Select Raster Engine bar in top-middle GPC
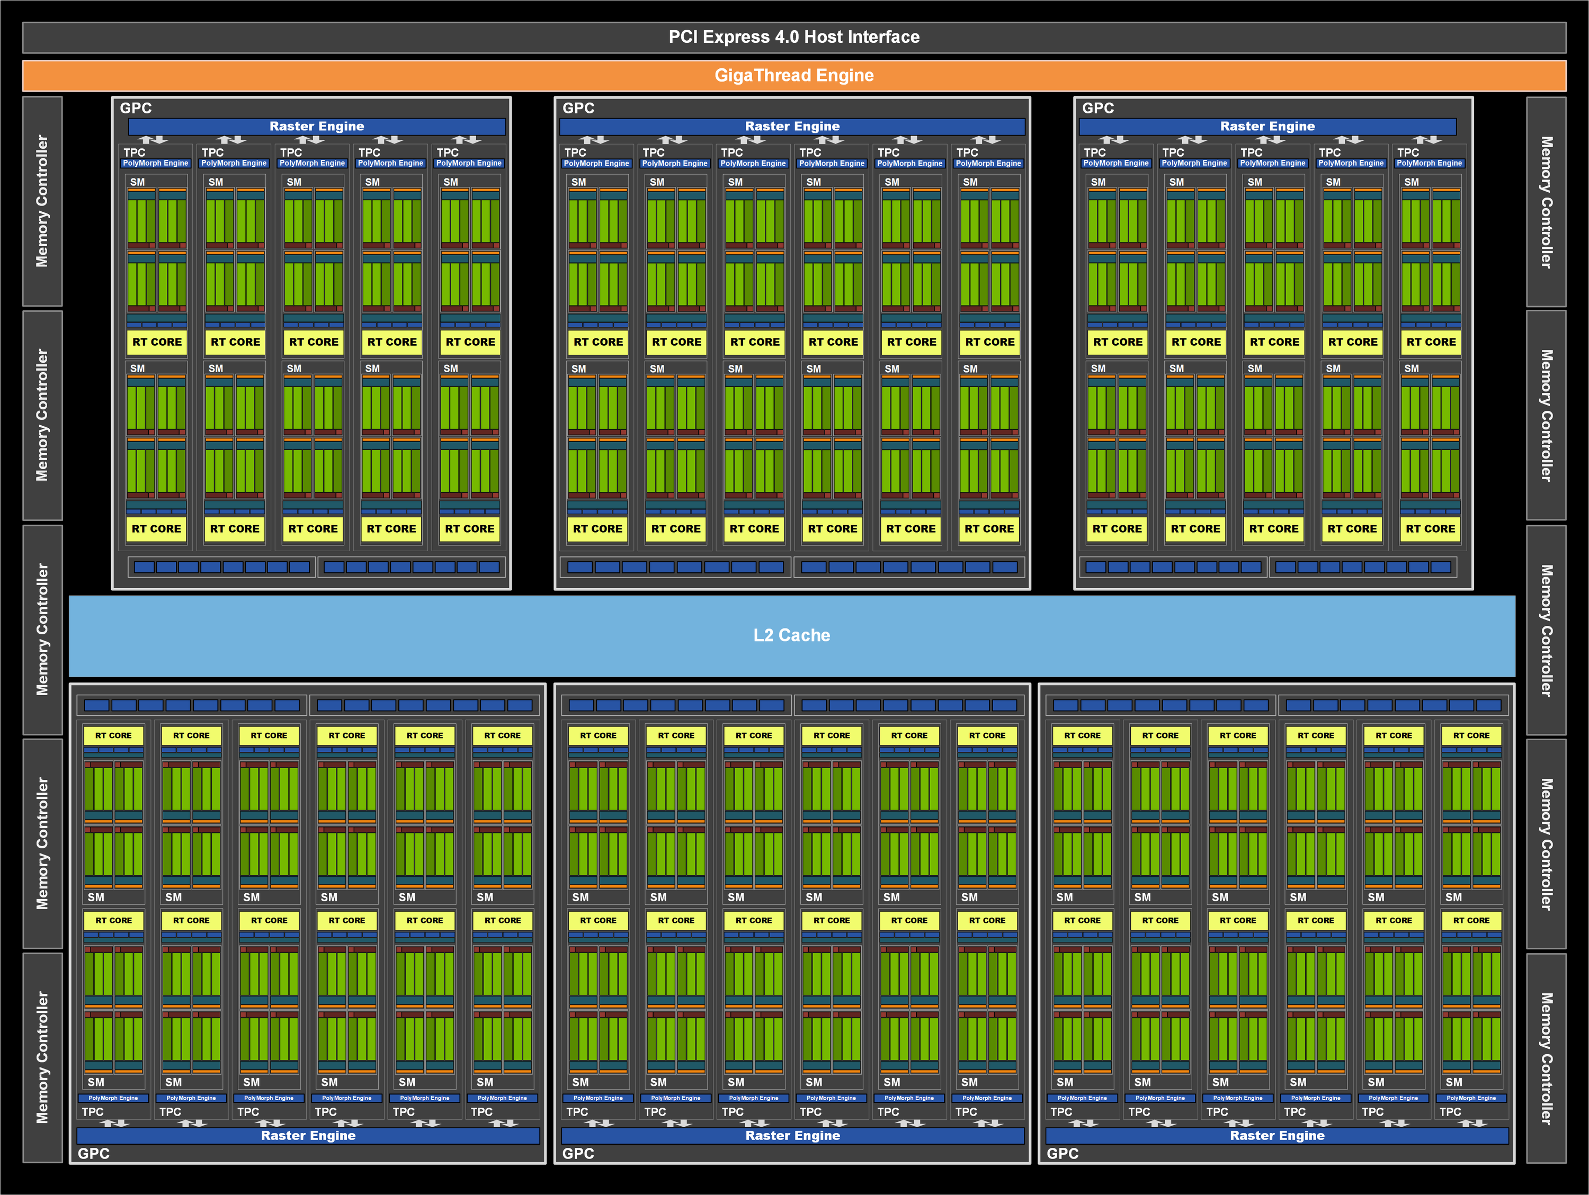 792,127
